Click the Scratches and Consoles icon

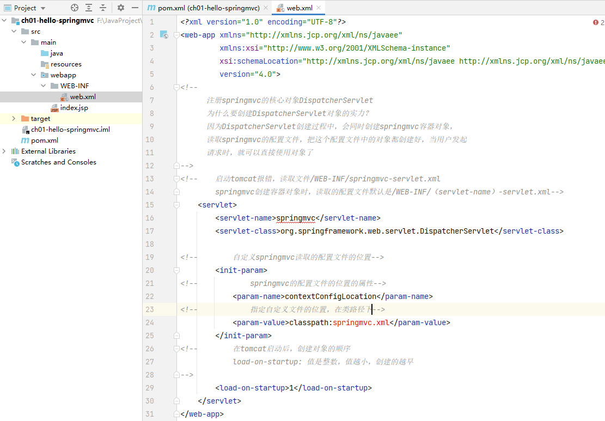tap(15, 162)
